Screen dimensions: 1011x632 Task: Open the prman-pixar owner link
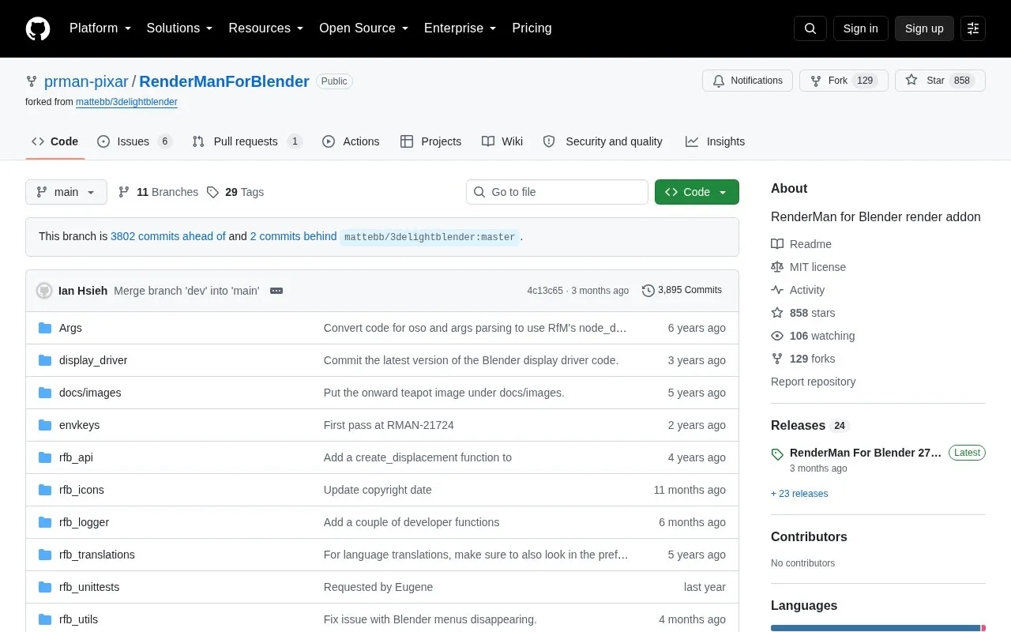pos(86,81)
